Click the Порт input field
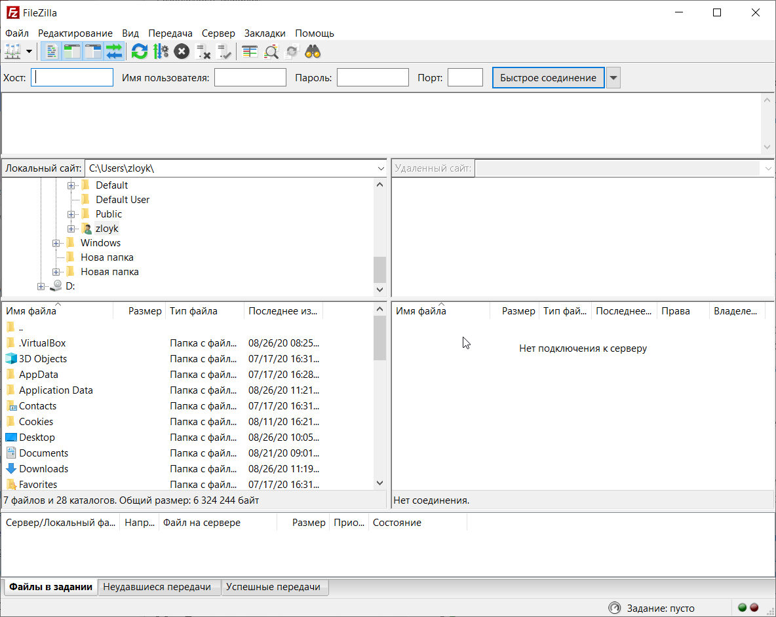The height and width of the screenshot is (617, 776). coord(465,78)
